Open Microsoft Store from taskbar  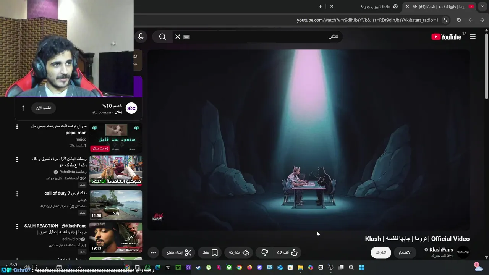tap(290, 267)
